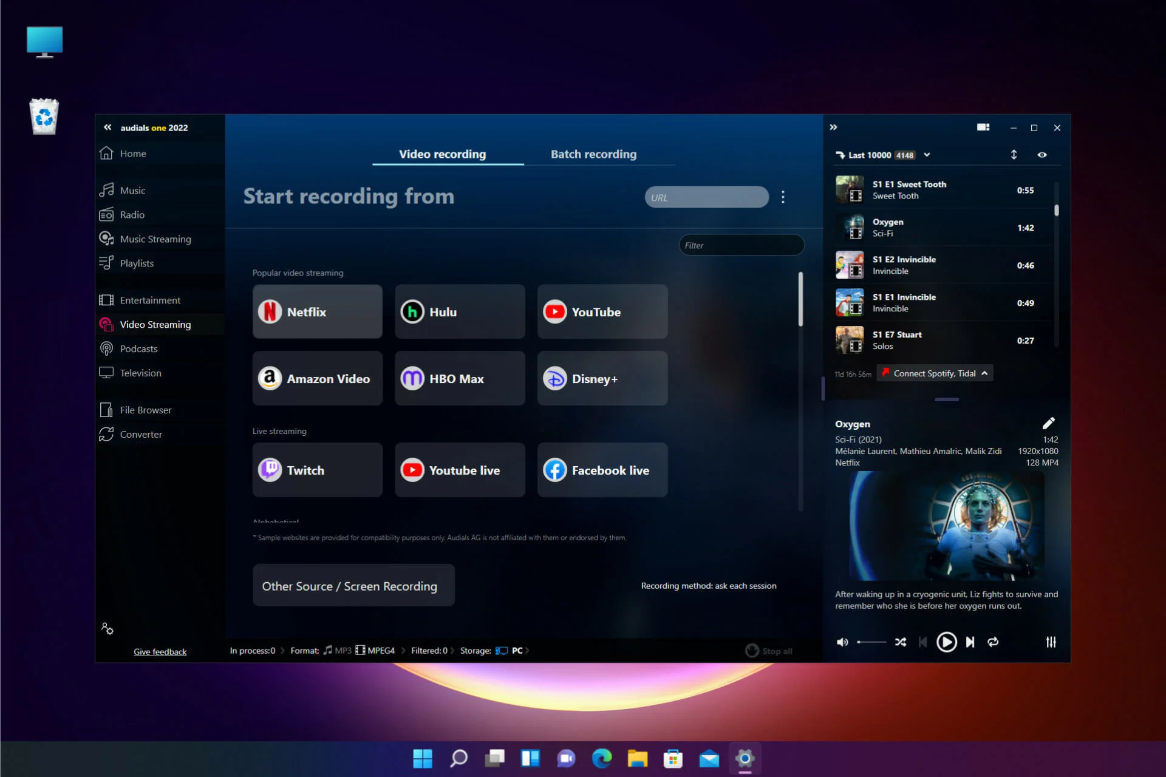
Task: Select Amazon Video tile
Action: (x=318, y=378)
